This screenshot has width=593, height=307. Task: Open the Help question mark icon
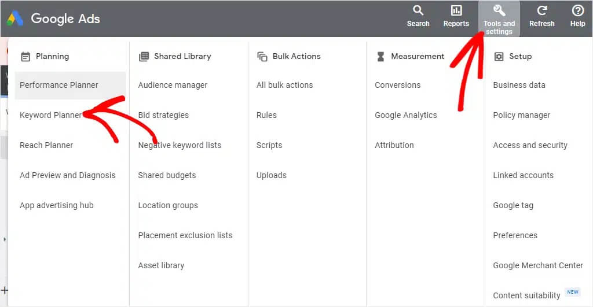pos(577,10)
